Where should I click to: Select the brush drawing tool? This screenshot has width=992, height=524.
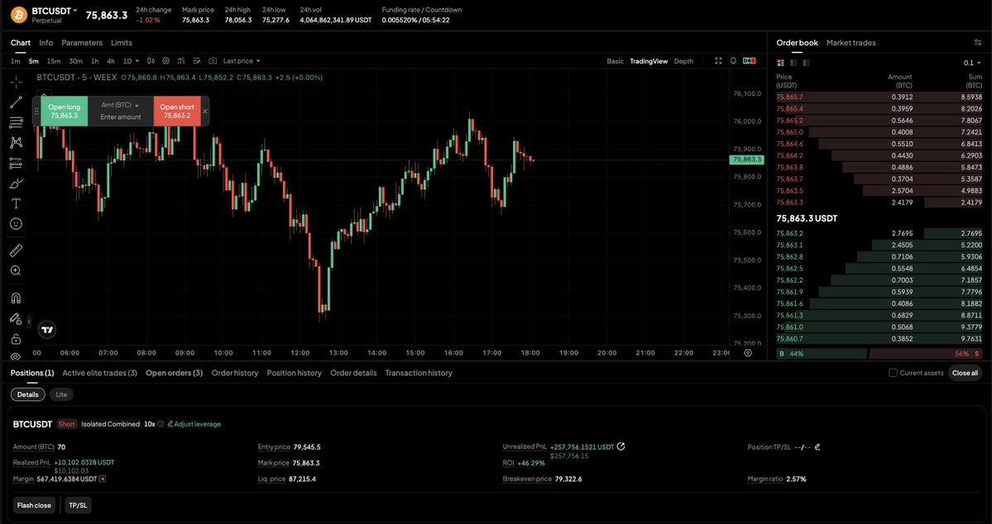16,183
